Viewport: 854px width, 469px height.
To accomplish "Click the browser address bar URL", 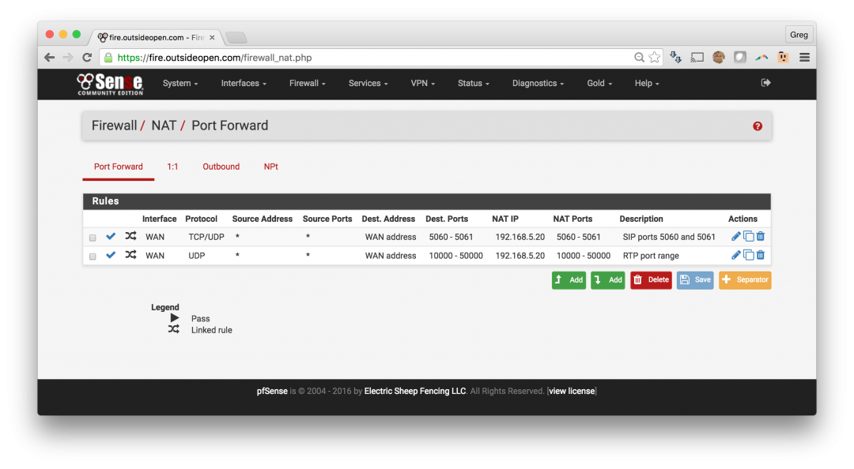I will pyautogui.click(x=316, y=58).
